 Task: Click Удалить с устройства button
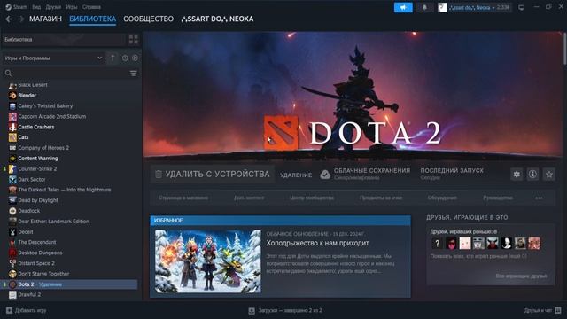tap(213, 175)
